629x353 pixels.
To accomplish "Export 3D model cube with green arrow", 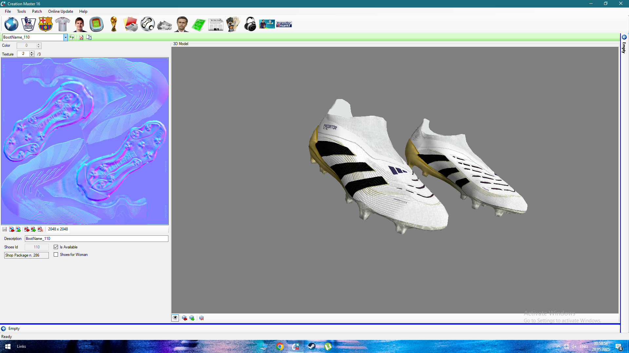I will coord(192,318).
